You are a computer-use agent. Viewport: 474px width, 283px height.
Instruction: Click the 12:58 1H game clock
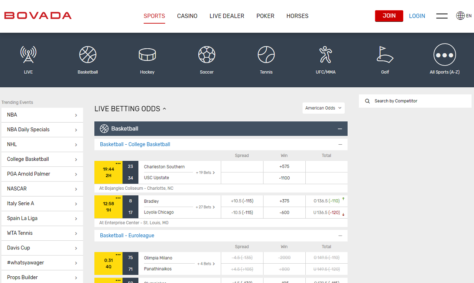(x=109, y=207)
